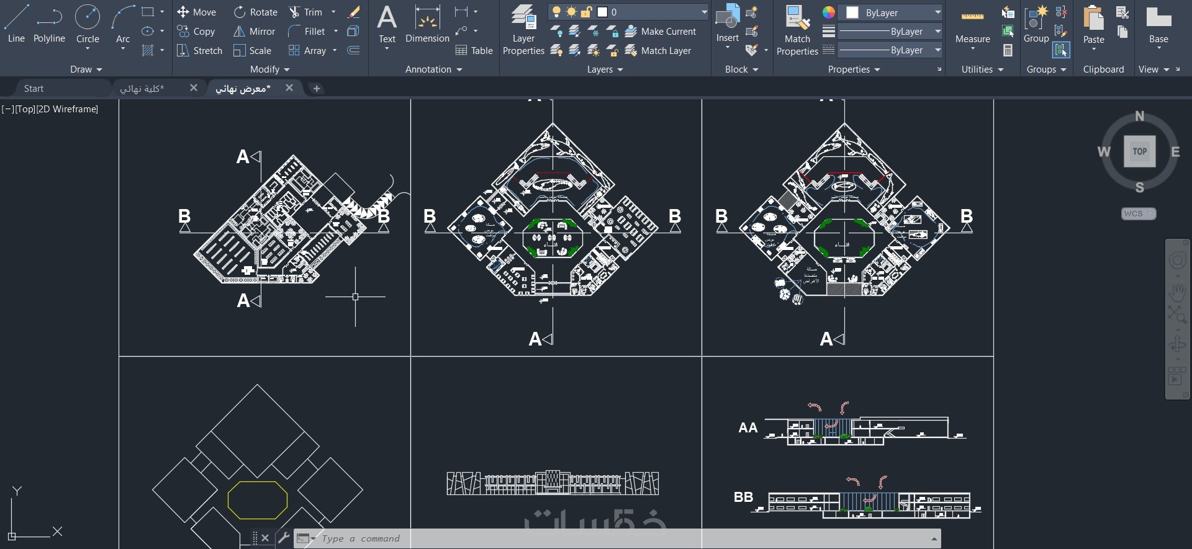Click the Array tool
The width and height of the screenshot is (1192, 549).
(307, 50)
